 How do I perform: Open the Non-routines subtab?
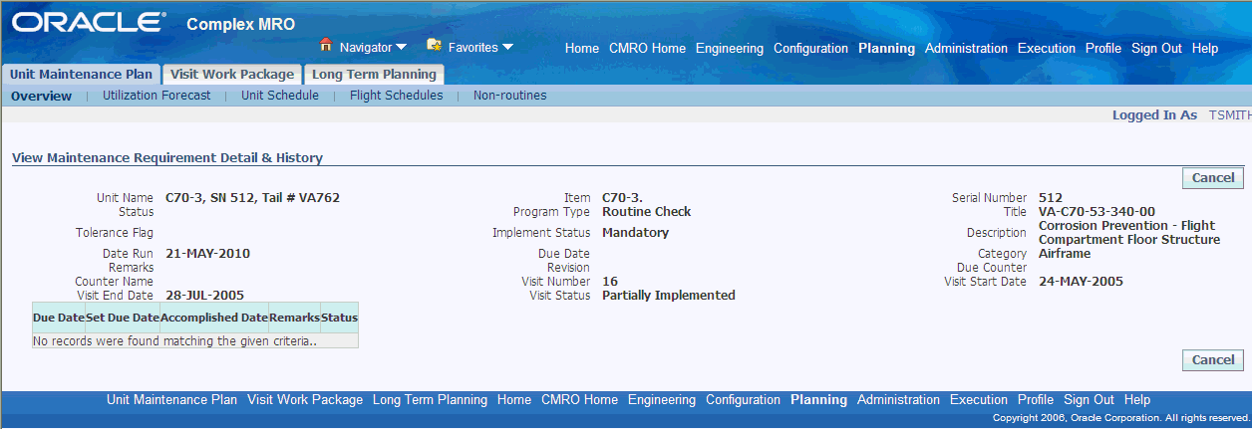click(510, 96)
